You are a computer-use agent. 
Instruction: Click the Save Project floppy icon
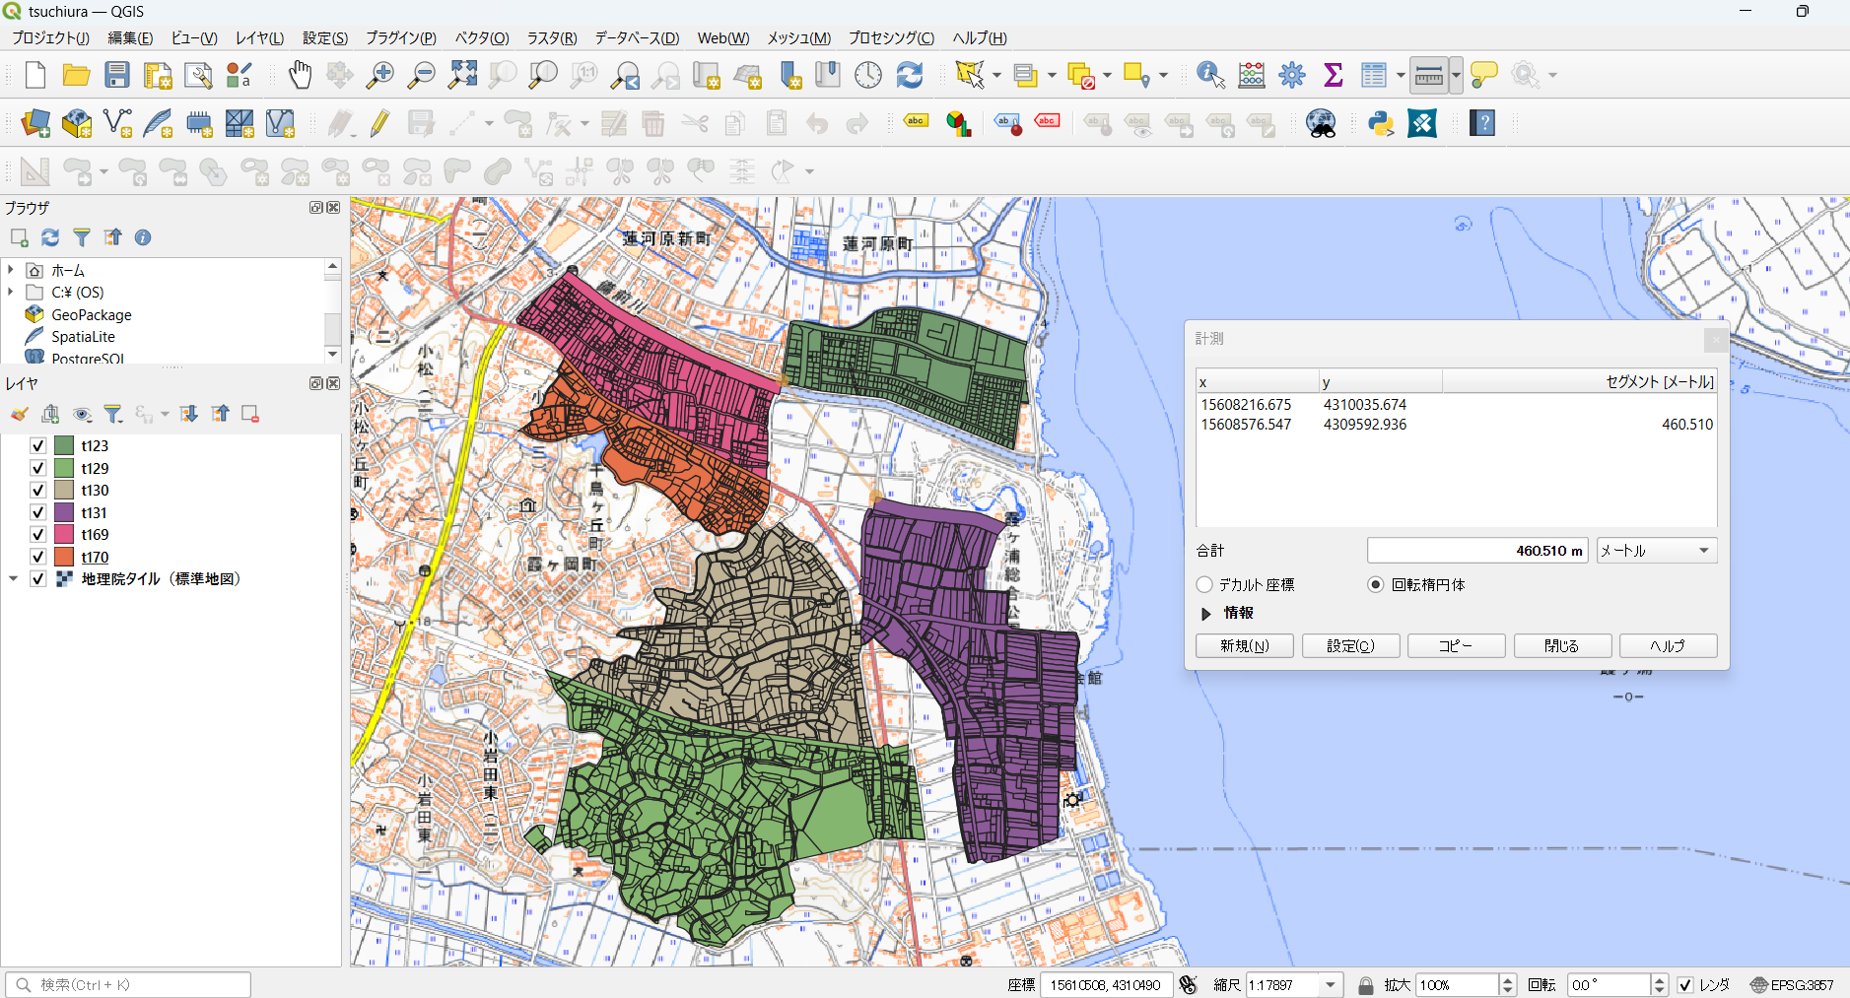tap(117, 75)
